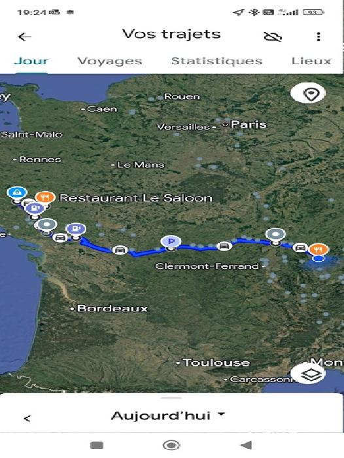344x458 pixels.
Task: Open the Statistiques tab
Action: [x=216, y=61]
